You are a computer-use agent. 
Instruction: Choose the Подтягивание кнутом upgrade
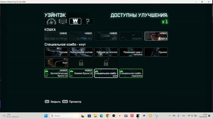[x=81, y=52]
